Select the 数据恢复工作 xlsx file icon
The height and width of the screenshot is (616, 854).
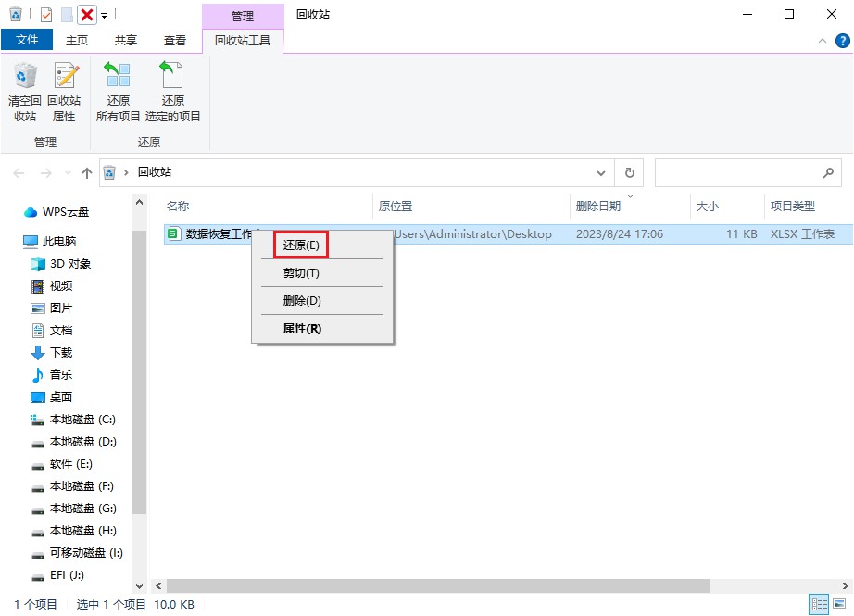pos(173,233)
